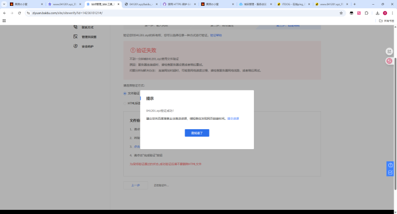Click the blue link in step 3
Image resolution: width=397 pixels, height=214 pixels.
[137, 147]
